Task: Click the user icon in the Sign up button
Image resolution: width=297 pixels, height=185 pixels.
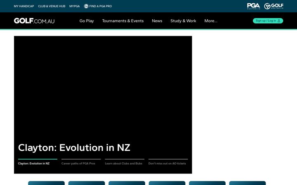Action: (279, 21)
